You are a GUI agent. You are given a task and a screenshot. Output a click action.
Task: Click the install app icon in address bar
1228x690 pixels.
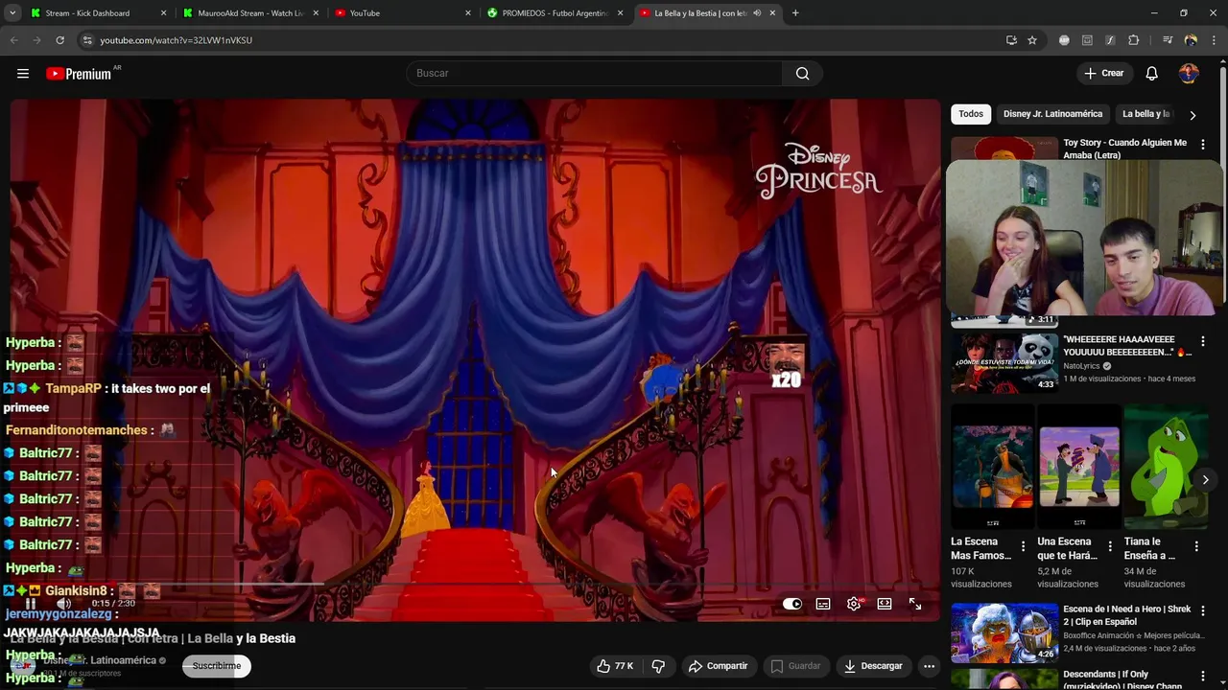1011,40
